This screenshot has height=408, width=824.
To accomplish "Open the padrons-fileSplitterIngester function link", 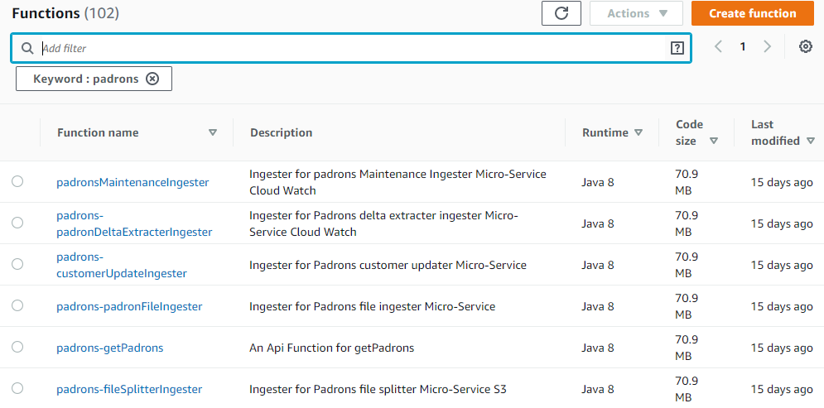I will (129, 389).
